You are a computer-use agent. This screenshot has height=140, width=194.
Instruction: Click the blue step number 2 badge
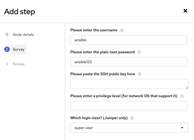click(x=7, y=49)
